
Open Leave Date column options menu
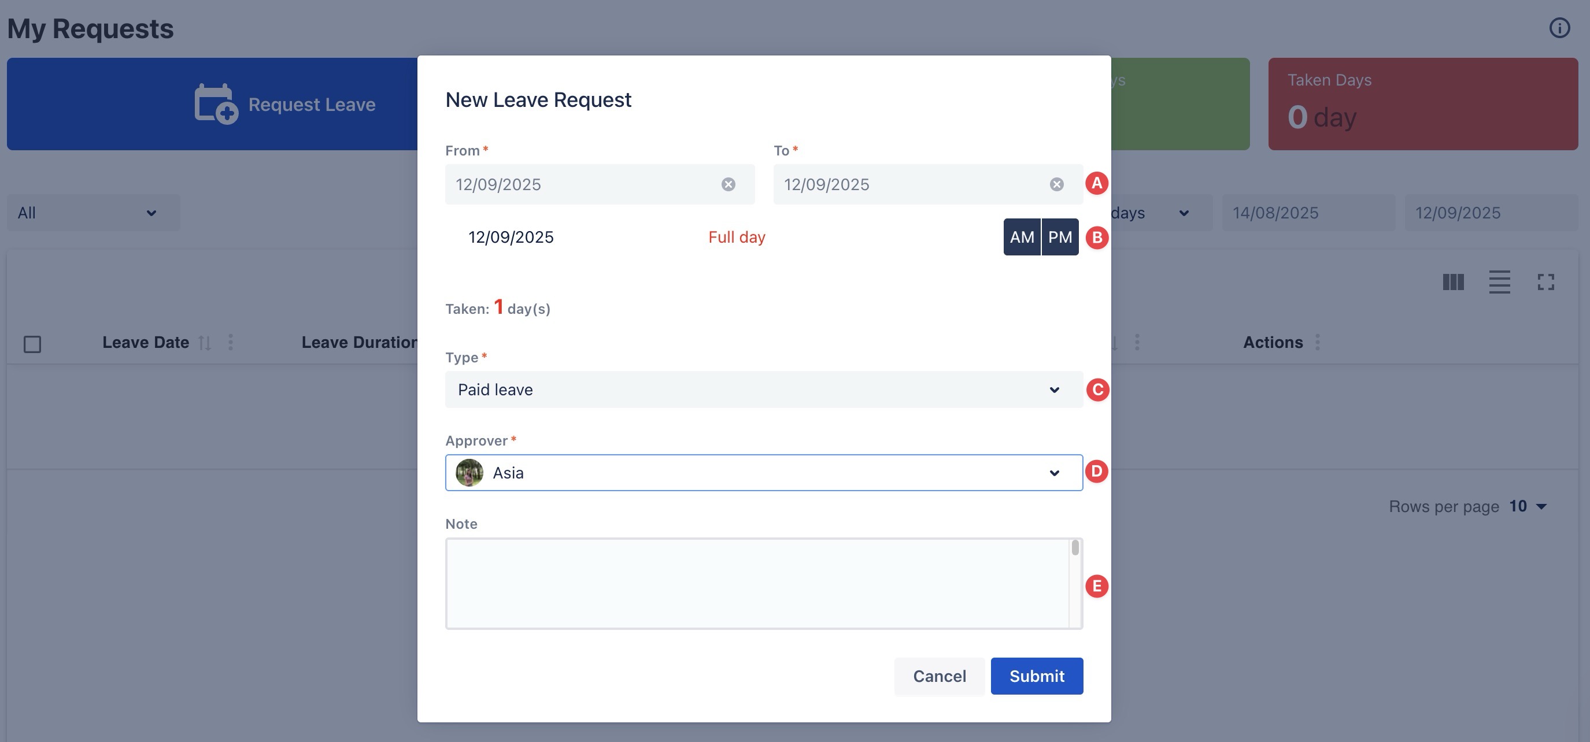[231, 342]
